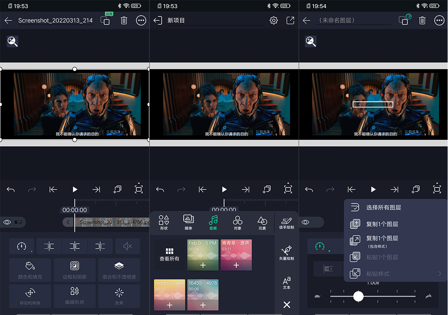Tap 查看所有 to view all audio

point(169,255)
